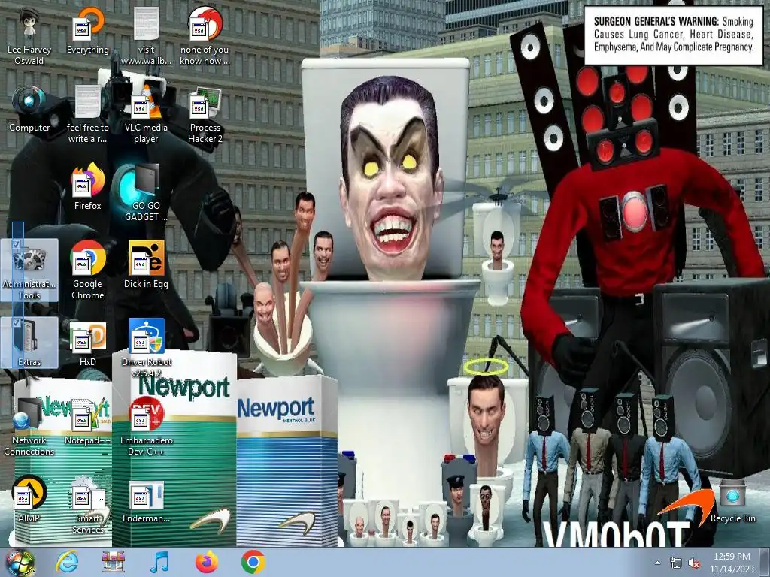Open the Enderman... desktop shortcut
Image resolution: width=770 pixels, height=577 pixels.
point(146,502)
